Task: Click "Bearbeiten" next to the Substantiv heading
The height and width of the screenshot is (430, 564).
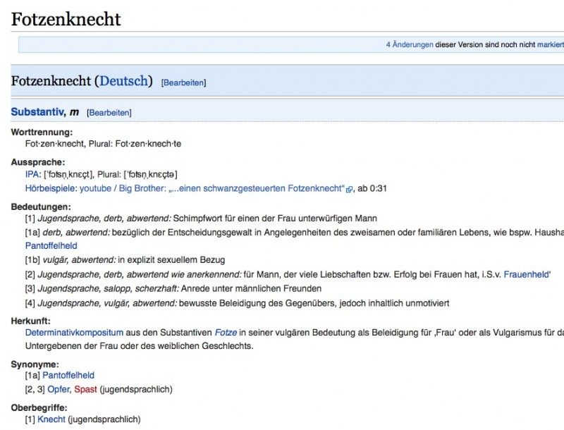Action: pyautogui.click(x=109, y=113)
